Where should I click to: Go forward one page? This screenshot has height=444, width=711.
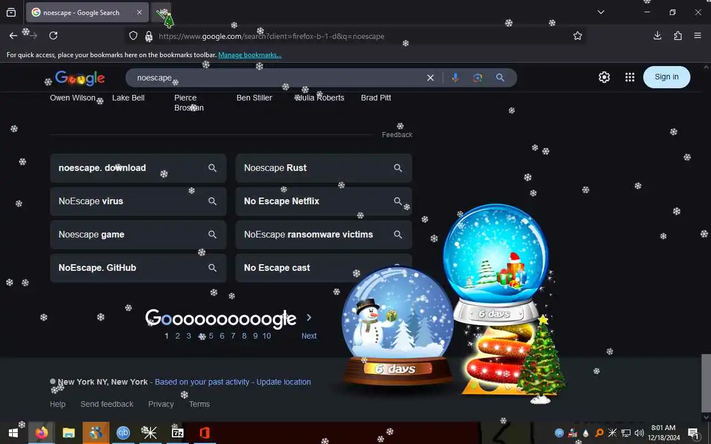[x=33, y=36]
